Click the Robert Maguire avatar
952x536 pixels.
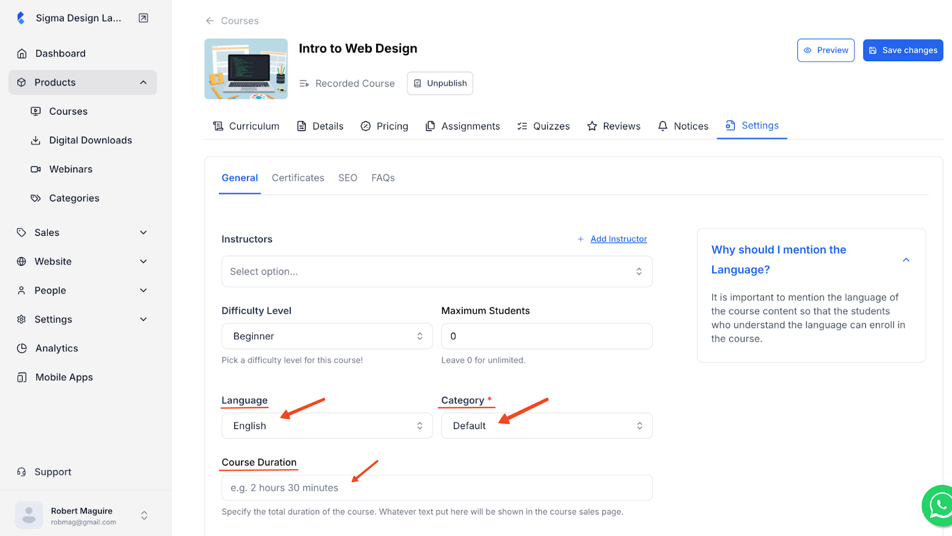point(29,515)
